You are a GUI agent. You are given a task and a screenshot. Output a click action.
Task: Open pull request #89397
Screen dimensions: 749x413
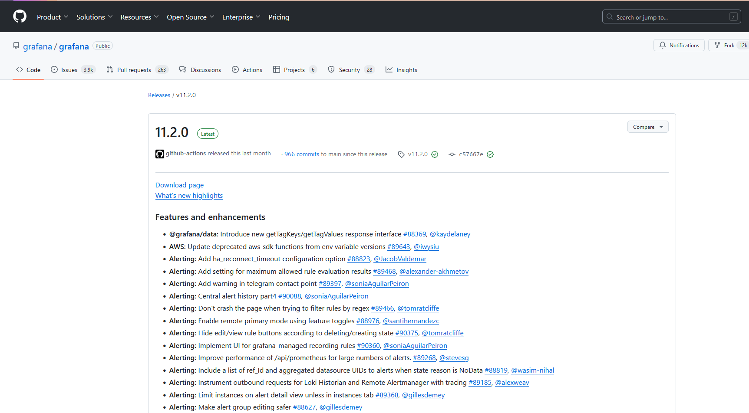[x=330, y=284]
